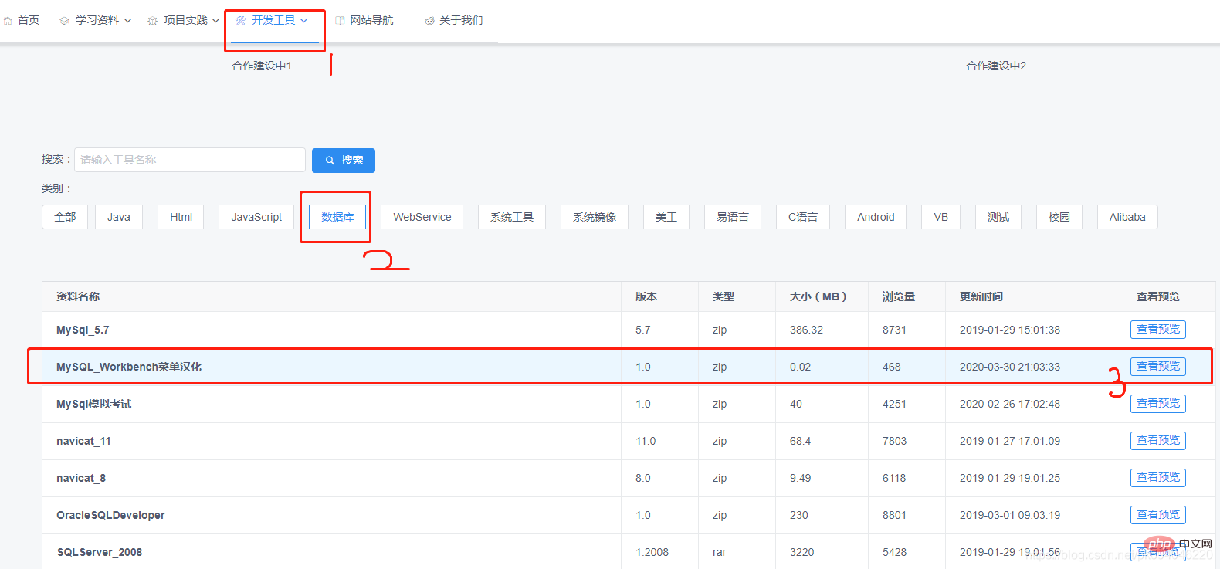Open the 项目实践 menu
Viewport: 1220px width, 569px height.
coord(184,21)
